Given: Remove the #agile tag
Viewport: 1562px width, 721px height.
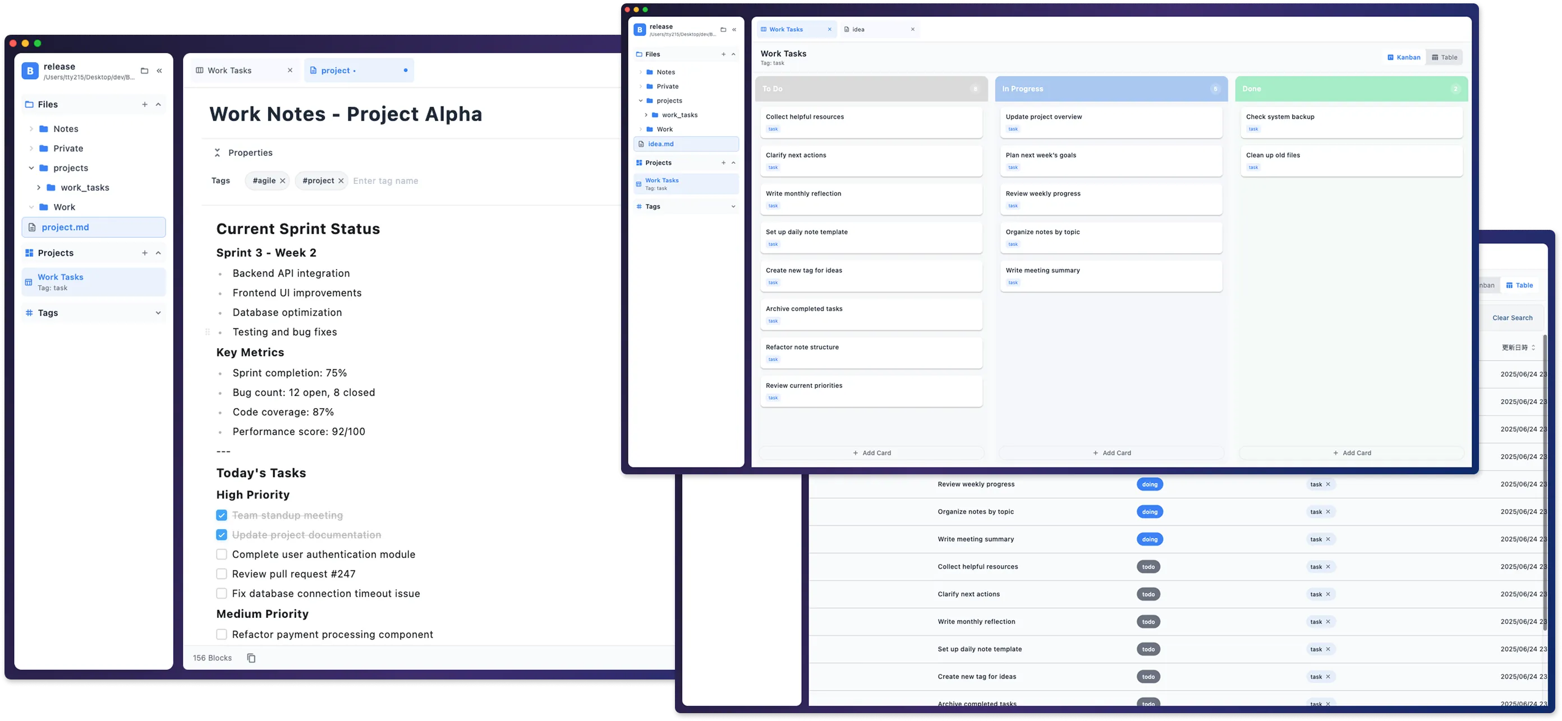Looking at the screenshot, I should pyautogui.click(x=283, y=181).
